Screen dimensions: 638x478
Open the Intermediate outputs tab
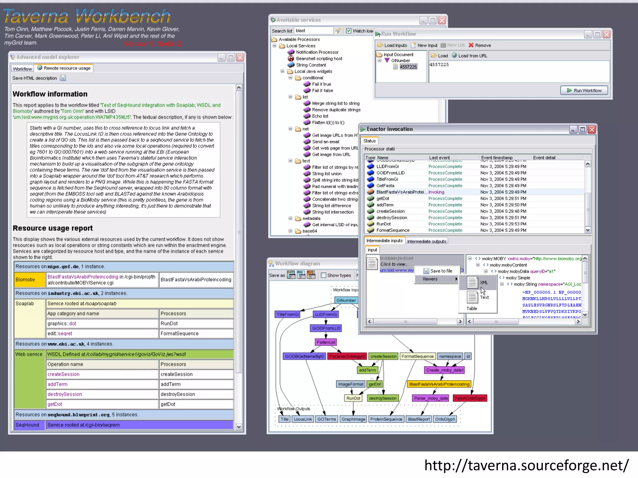(x=426, y=241)
